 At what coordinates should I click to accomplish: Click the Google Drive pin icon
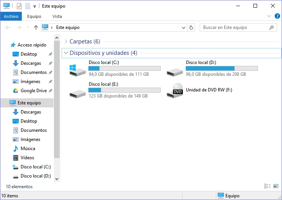(x=51, y=91)
